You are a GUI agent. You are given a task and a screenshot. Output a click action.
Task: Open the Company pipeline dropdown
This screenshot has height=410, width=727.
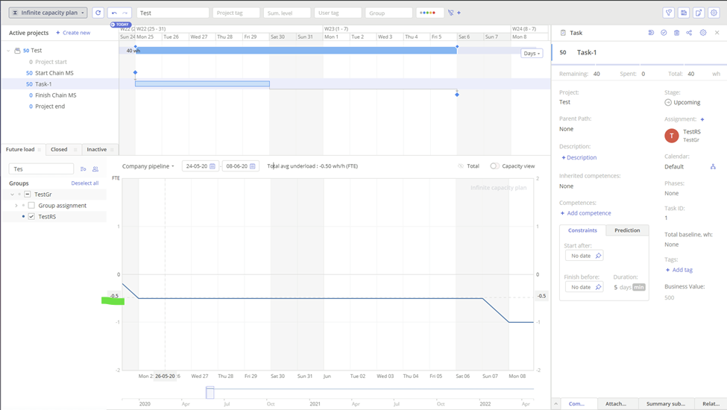148,166
